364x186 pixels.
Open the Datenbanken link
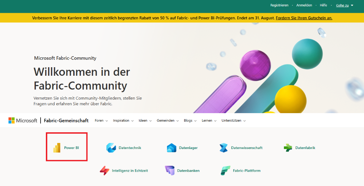(x=188, y=170)
